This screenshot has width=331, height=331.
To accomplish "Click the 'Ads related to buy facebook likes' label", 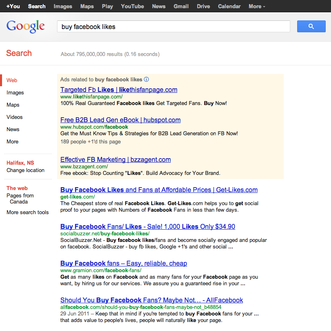I will pyautogui.click(x=102, y=79).
